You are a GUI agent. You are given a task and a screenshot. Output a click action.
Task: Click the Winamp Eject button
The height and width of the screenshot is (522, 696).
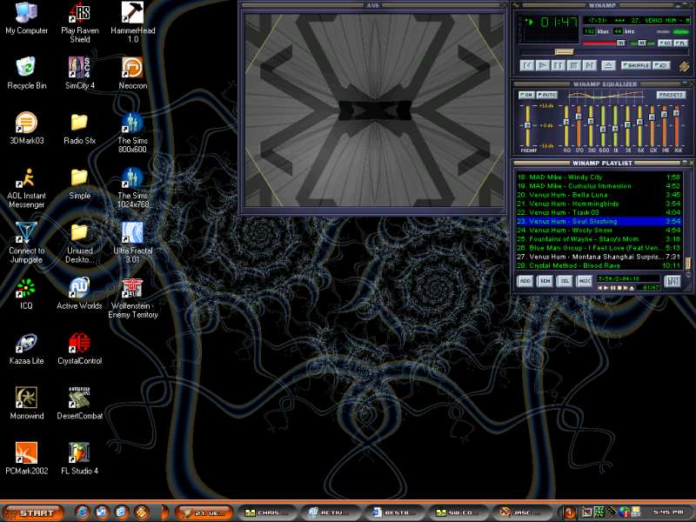point(609,65)
